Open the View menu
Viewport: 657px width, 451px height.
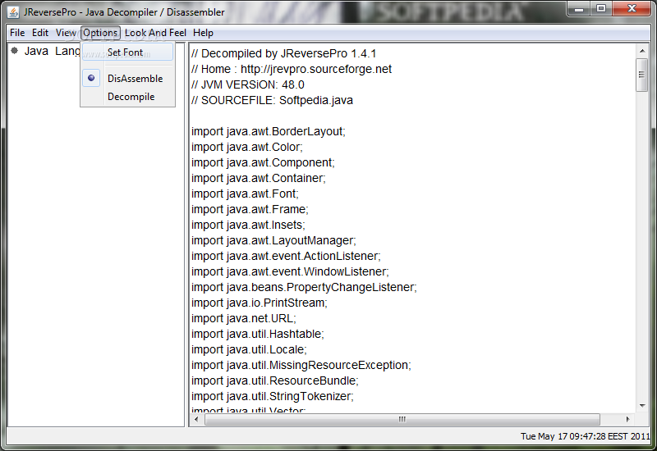(66, 33)
